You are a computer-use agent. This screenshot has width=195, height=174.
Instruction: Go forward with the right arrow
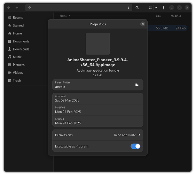[17, 8]
